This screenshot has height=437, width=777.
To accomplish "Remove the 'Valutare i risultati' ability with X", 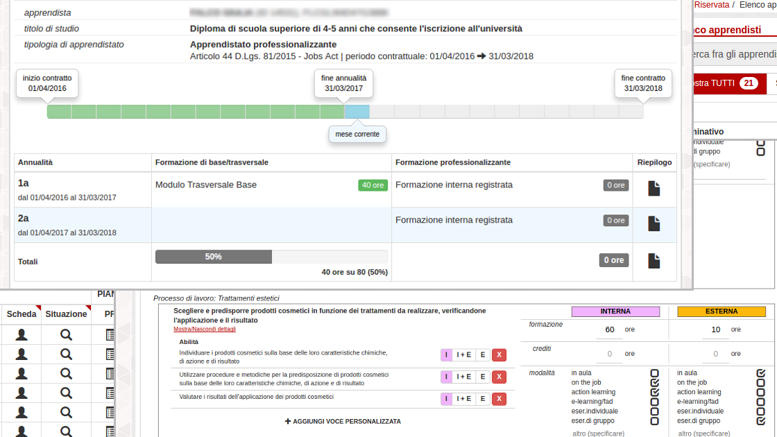I will pos(499,399).
